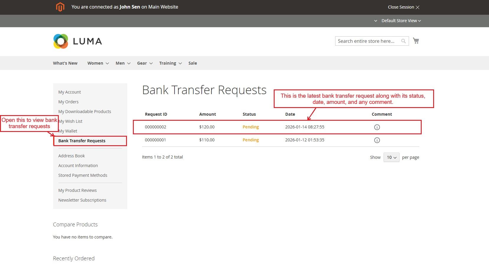Image resolution: width=489 pixels, height=268 pixels.
Task: Open Address Book link
Action: pyautogui.click(x=71, y=156)
